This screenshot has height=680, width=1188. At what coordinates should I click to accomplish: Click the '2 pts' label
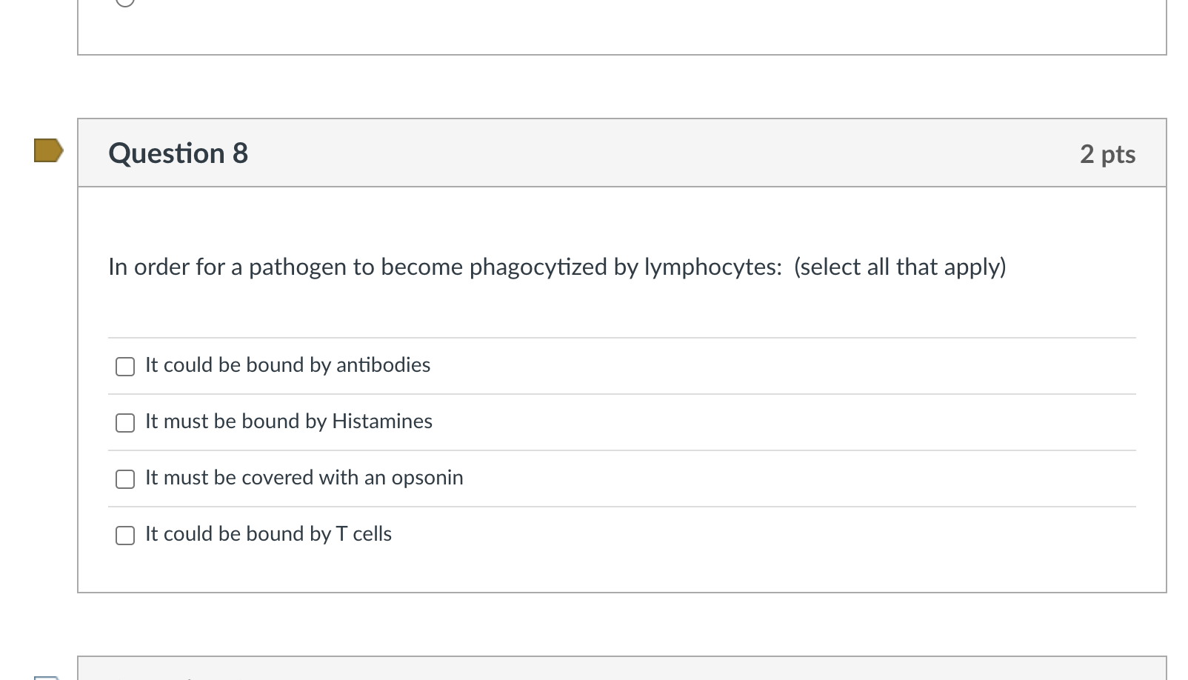click(x=1108, y=153)
